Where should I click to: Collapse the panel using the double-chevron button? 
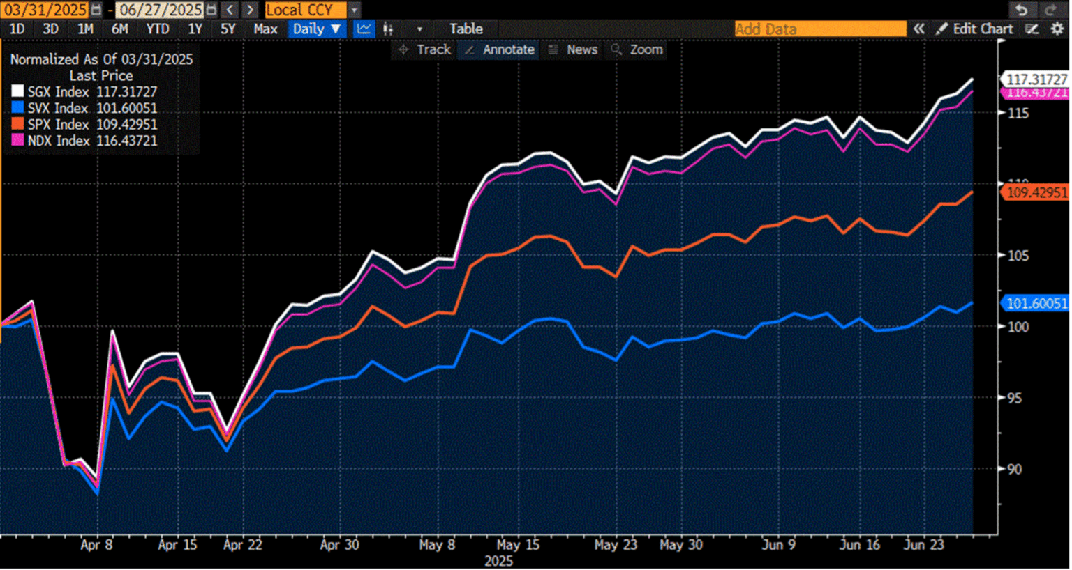[x=918, y=29]
